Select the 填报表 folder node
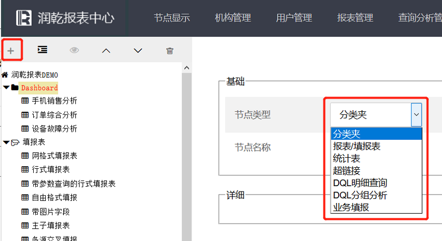This screenshot has height=241, width=442. click(34, 142)
